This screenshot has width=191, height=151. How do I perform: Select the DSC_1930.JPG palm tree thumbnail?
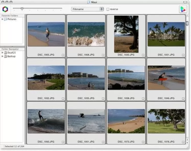coord(126,34)
